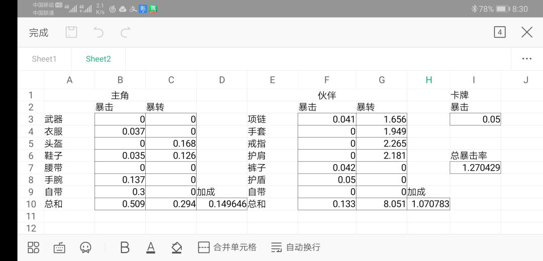Image resolution: width=543 pixels, height=261 pixels.
Task: Select column H header
Action: tap(429, 80)
